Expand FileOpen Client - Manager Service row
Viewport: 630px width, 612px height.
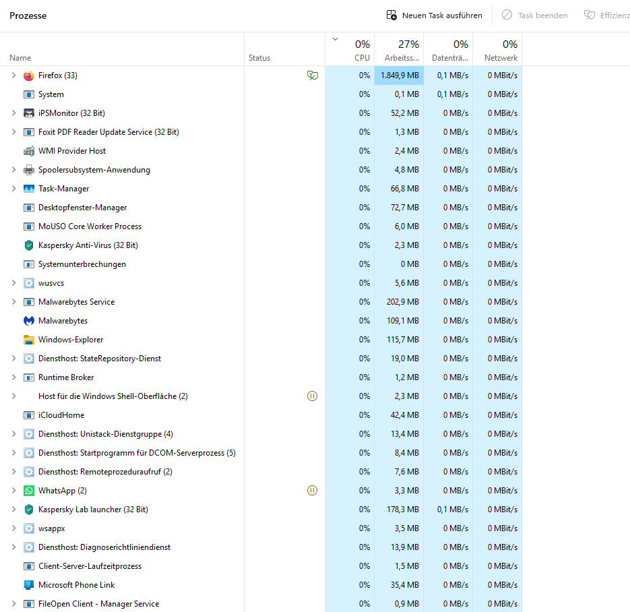13,604
